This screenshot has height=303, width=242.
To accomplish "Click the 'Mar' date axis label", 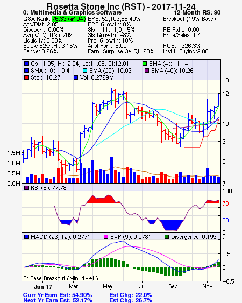I will [x=73, y=286].
